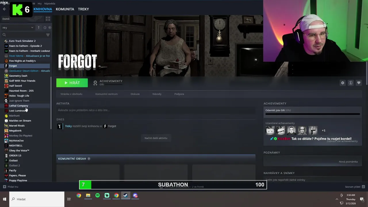Go back with the left arrow icon

[4, 9]
